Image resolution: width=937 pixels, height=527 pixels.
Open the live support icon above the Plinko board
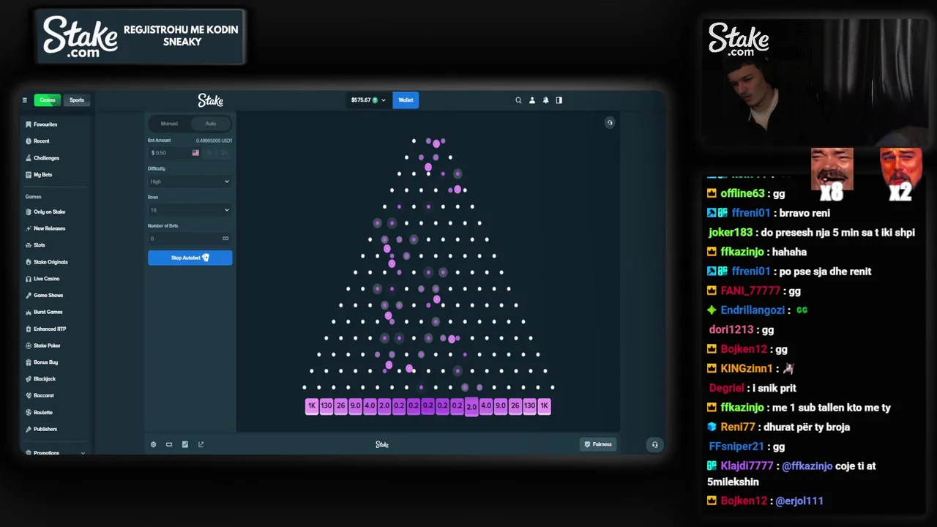(610, 123)
